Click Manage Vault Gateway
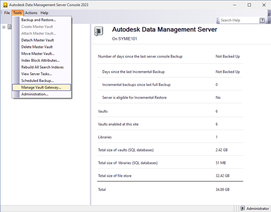This screenshot has width=271, height=212. point(41,88)
